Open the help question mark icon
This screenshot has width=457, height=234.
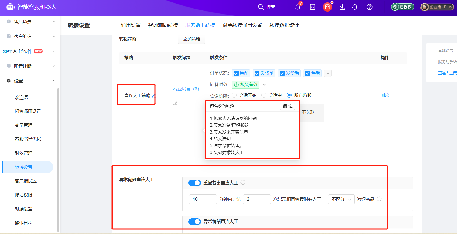(370, 7)
